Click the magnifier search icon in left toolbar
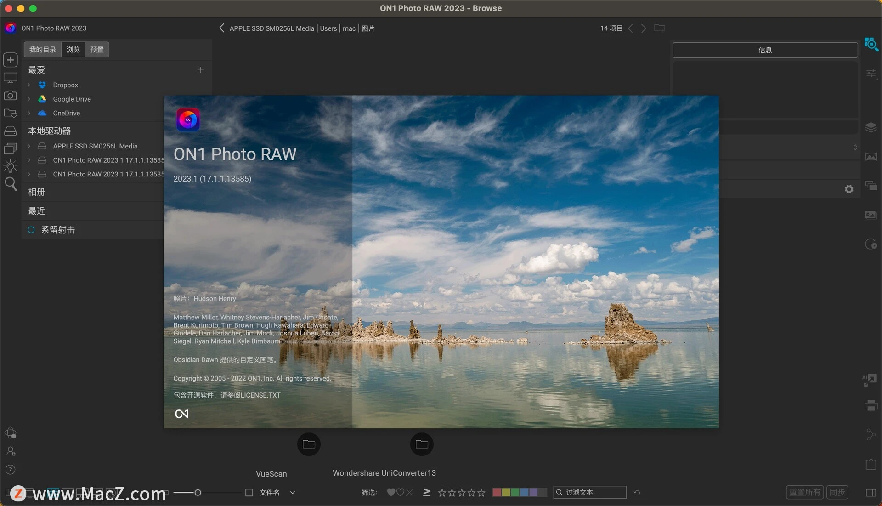Viewport: 882px width, 506px height. click(10, 184)
